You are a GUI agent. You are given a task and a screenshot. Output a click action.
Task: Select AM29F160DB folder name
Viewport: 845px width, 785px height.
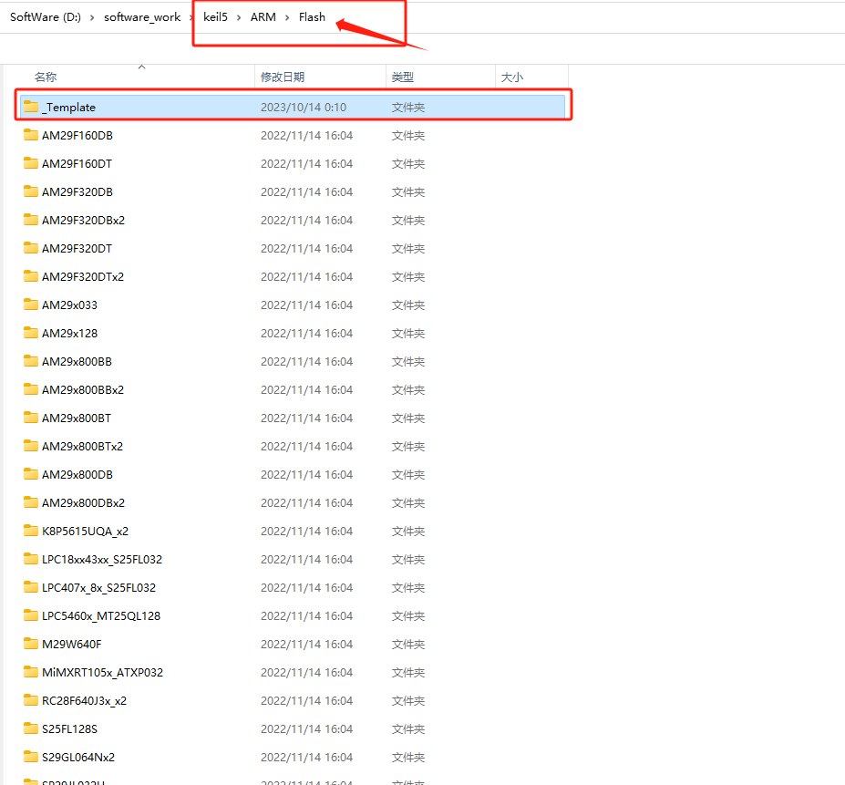[x=77, y=135]
